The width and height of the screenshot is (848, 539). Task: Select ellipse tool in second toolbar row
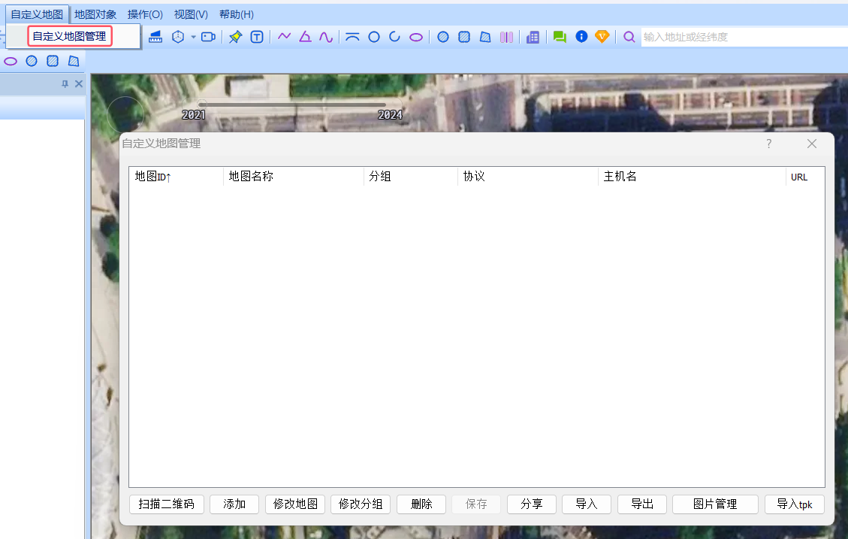[11, 61]
